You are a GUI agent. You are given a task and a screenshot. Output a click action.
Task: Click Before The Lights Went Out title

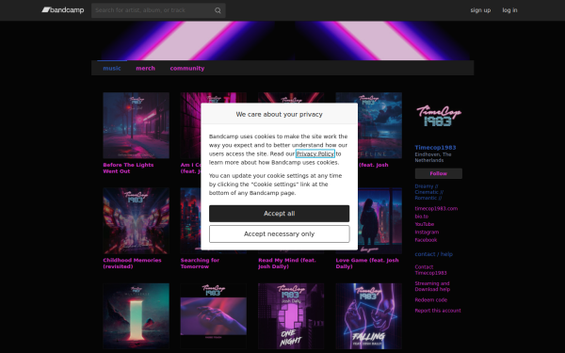(x=128, y=168)
